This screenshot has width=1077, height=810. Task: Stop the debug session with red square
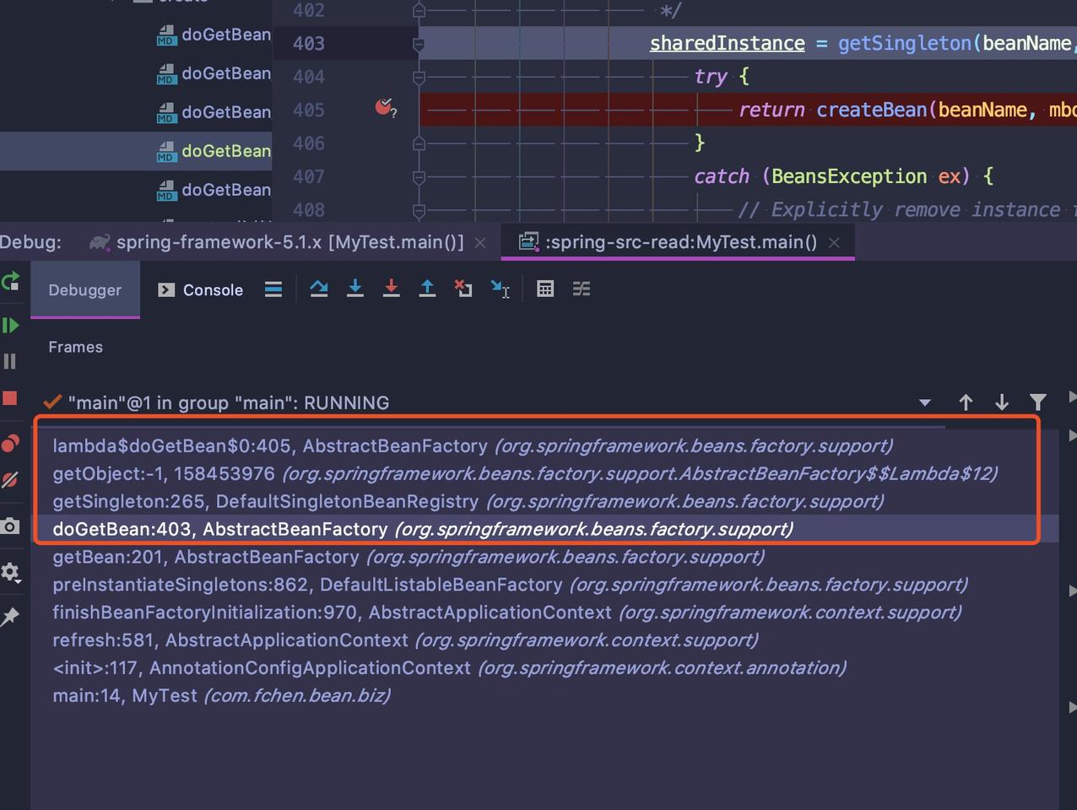point(10,398)
